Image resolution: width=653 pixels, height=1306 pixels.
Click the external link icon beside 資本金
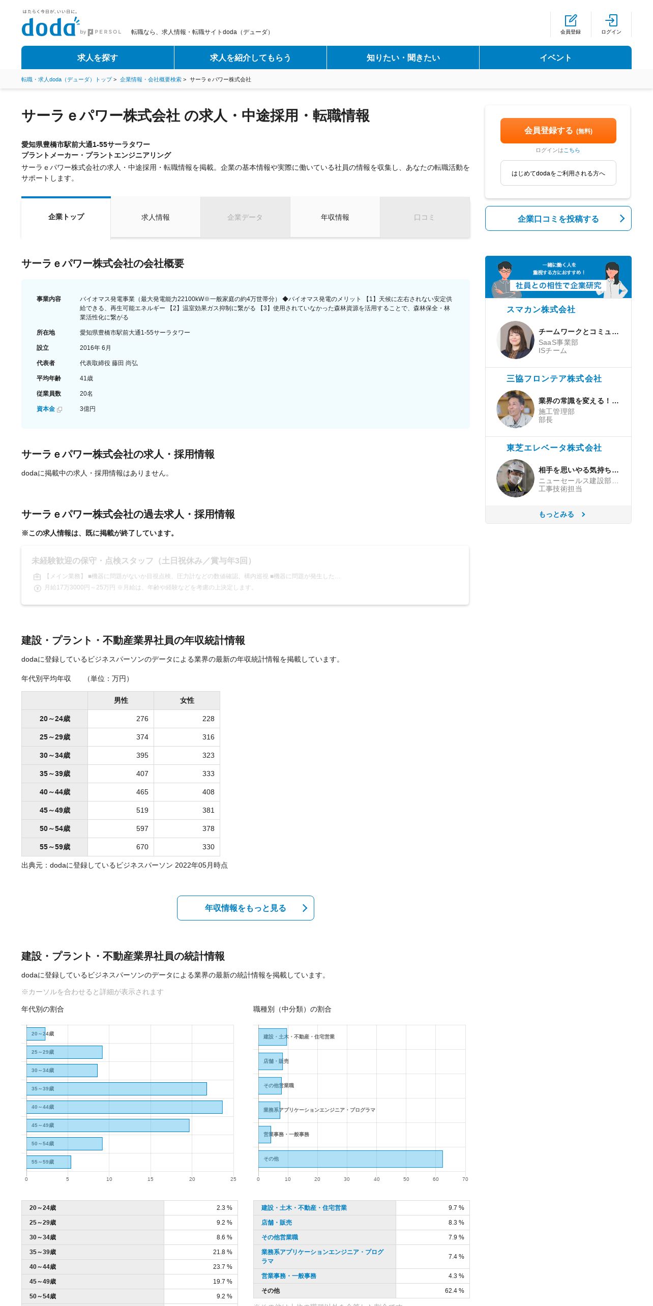pyautogui.click(x=60, y=409)
